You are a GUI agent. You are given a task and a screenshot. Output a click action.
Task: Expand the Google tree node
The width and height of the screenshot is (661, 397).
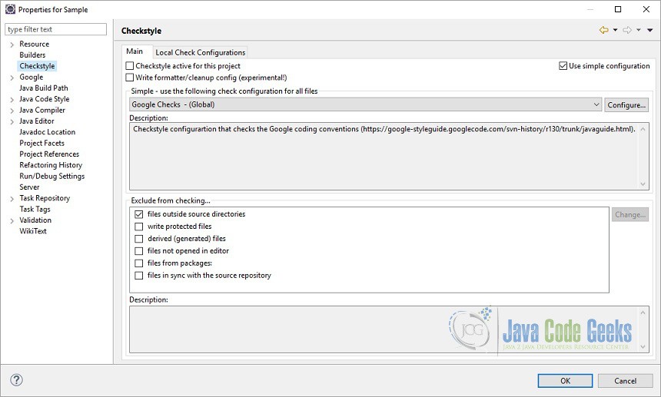tap(12, 78)
